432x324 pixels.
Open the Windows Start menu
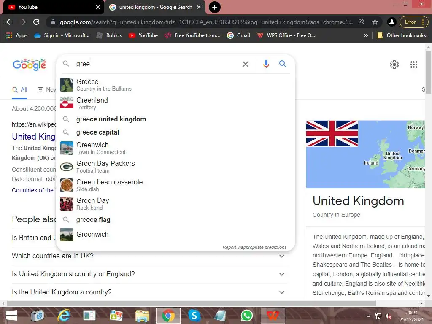click(11, 316)
